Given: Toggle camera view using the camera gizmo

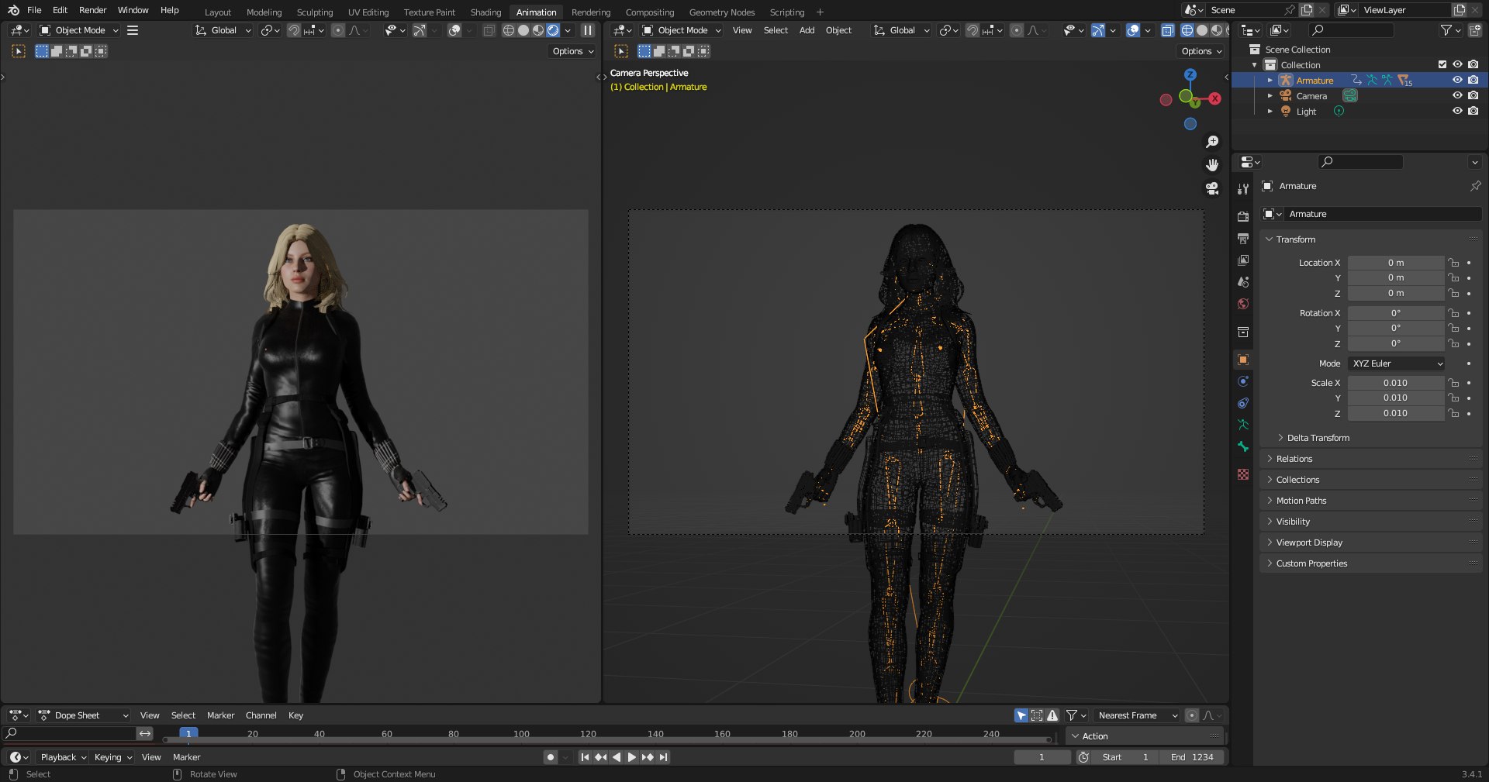Looking at the screenshot, I should pos(1212,188).
